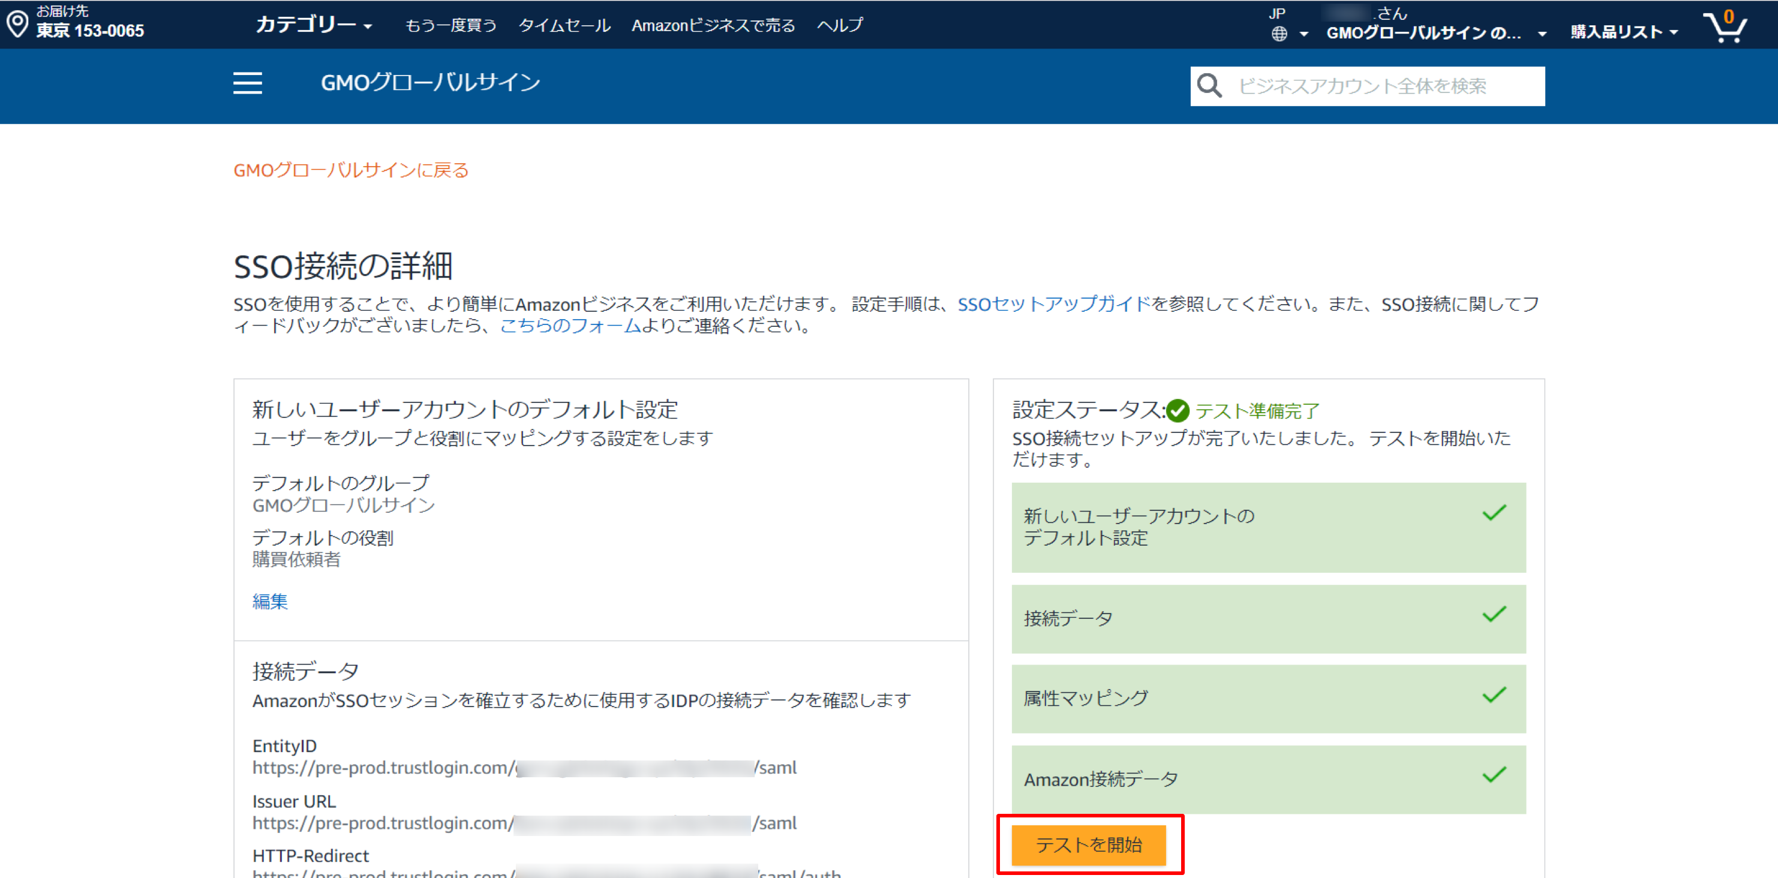Open SSOセットアップガイド link

coord(1054,305)
